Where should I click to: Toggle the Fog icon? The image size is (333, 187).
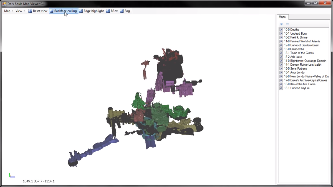122,11
